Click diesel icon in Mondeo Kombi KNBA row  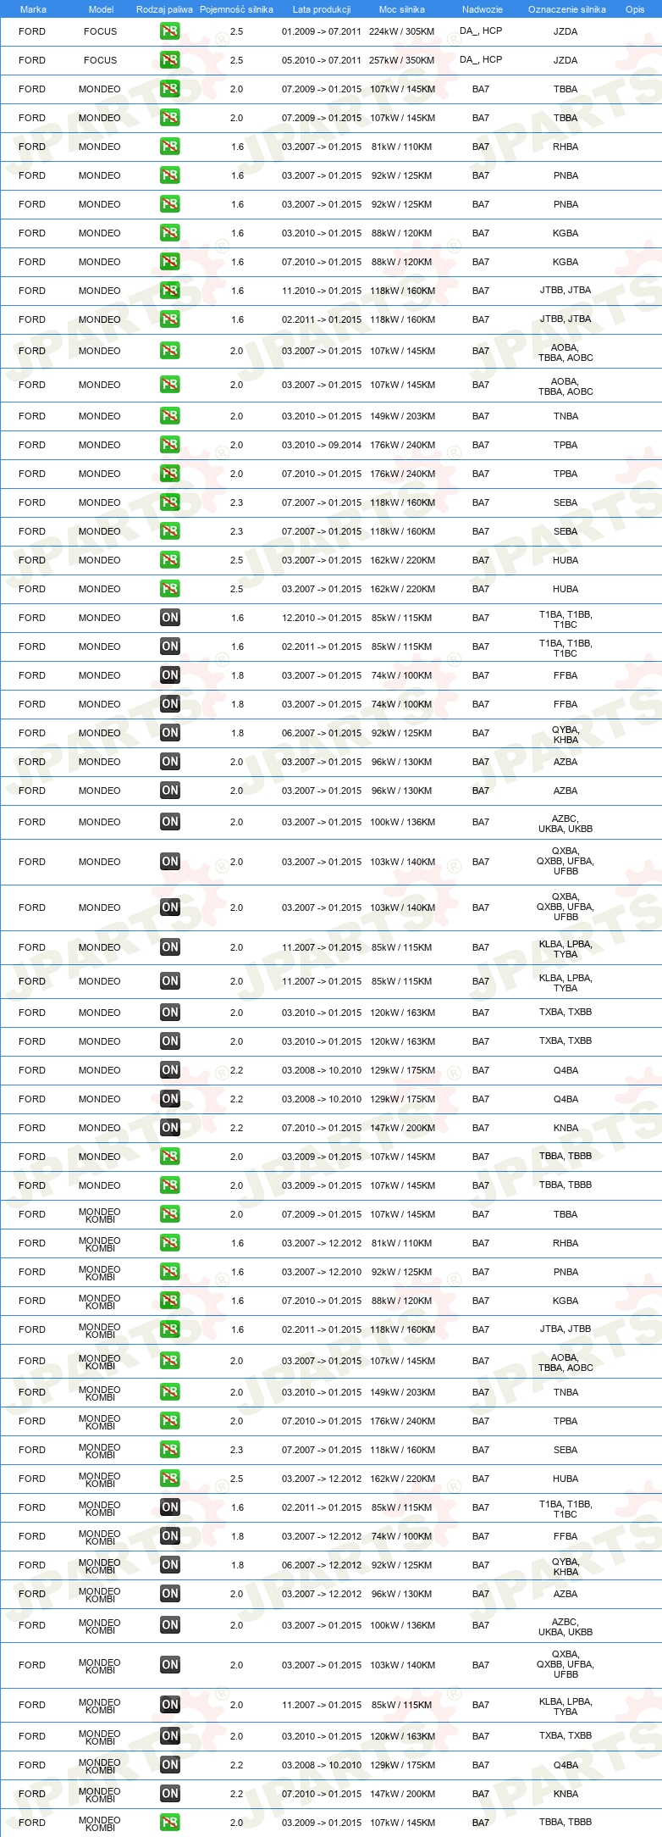click(169, 1794)
